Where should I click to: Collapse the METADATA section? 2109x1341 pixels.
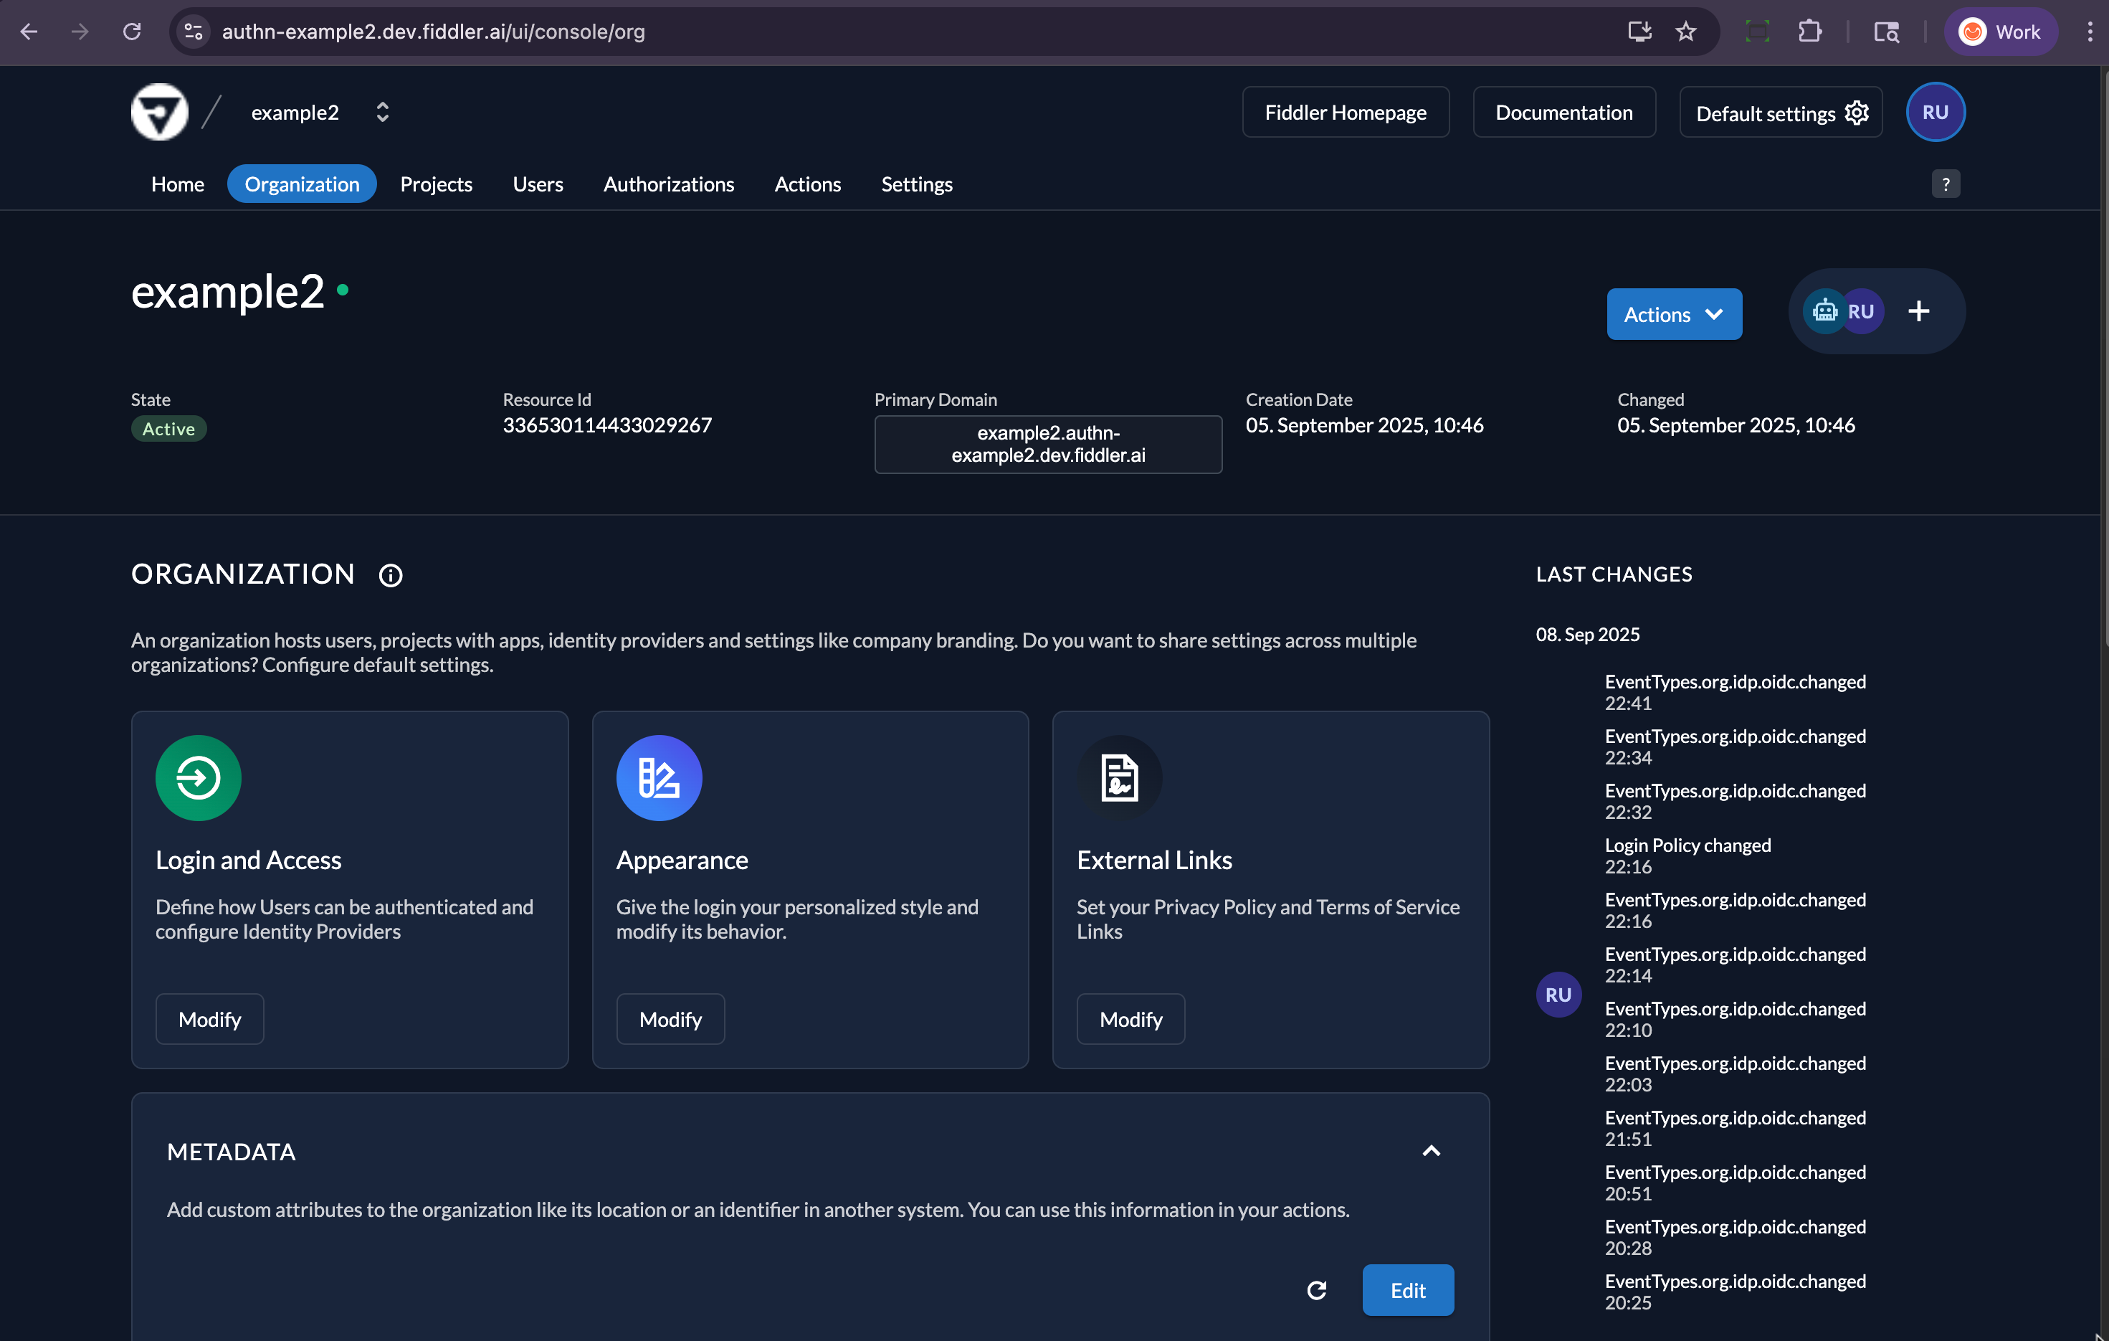[1432, 1151]
